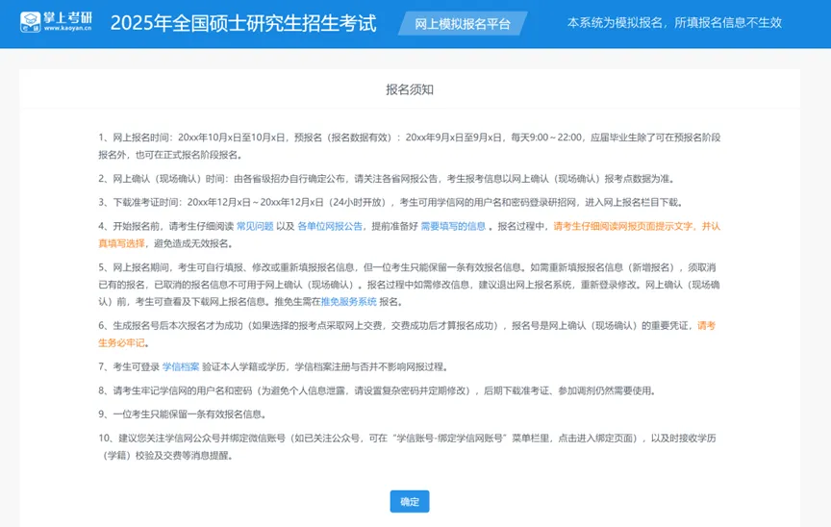Click the 报名须知 heading
The height and width of the screenshot is (527, 831).
pyautogui.click(x=410, y=89)
